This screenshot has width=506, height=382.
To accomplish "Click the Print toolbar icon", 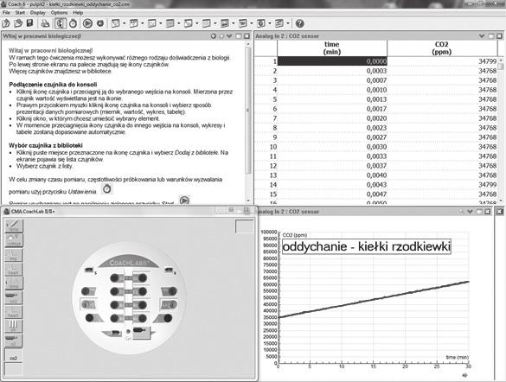I will tap(45, 23).
